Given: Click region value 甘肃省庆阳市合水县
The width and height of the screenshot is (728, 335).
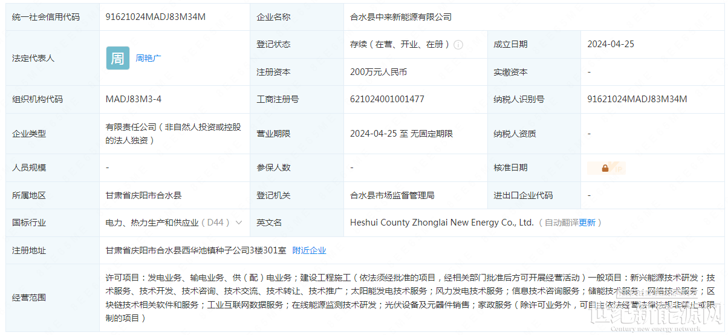Looking at the screenshot, I should coord(144,195).
